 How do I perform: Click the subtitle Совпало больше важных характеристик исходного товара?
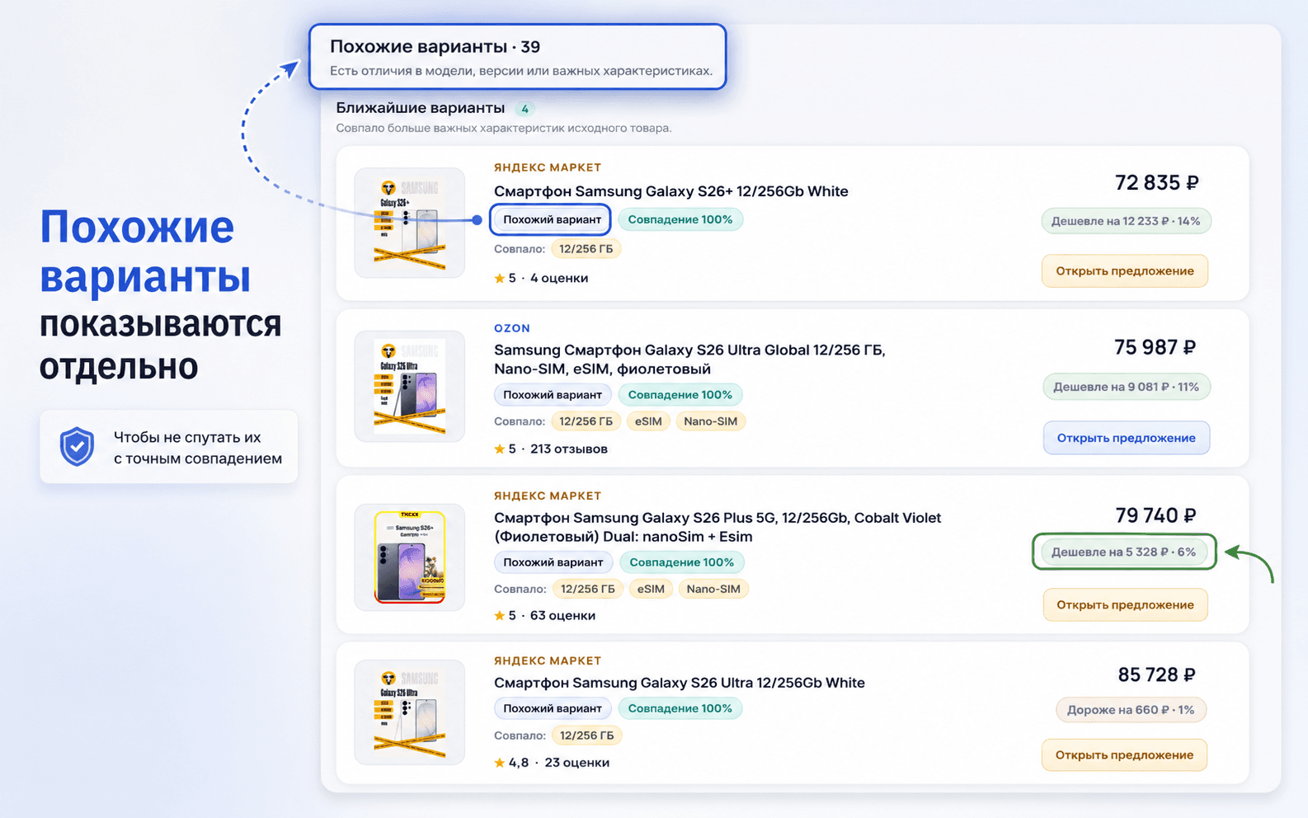(x=504, y=129)
